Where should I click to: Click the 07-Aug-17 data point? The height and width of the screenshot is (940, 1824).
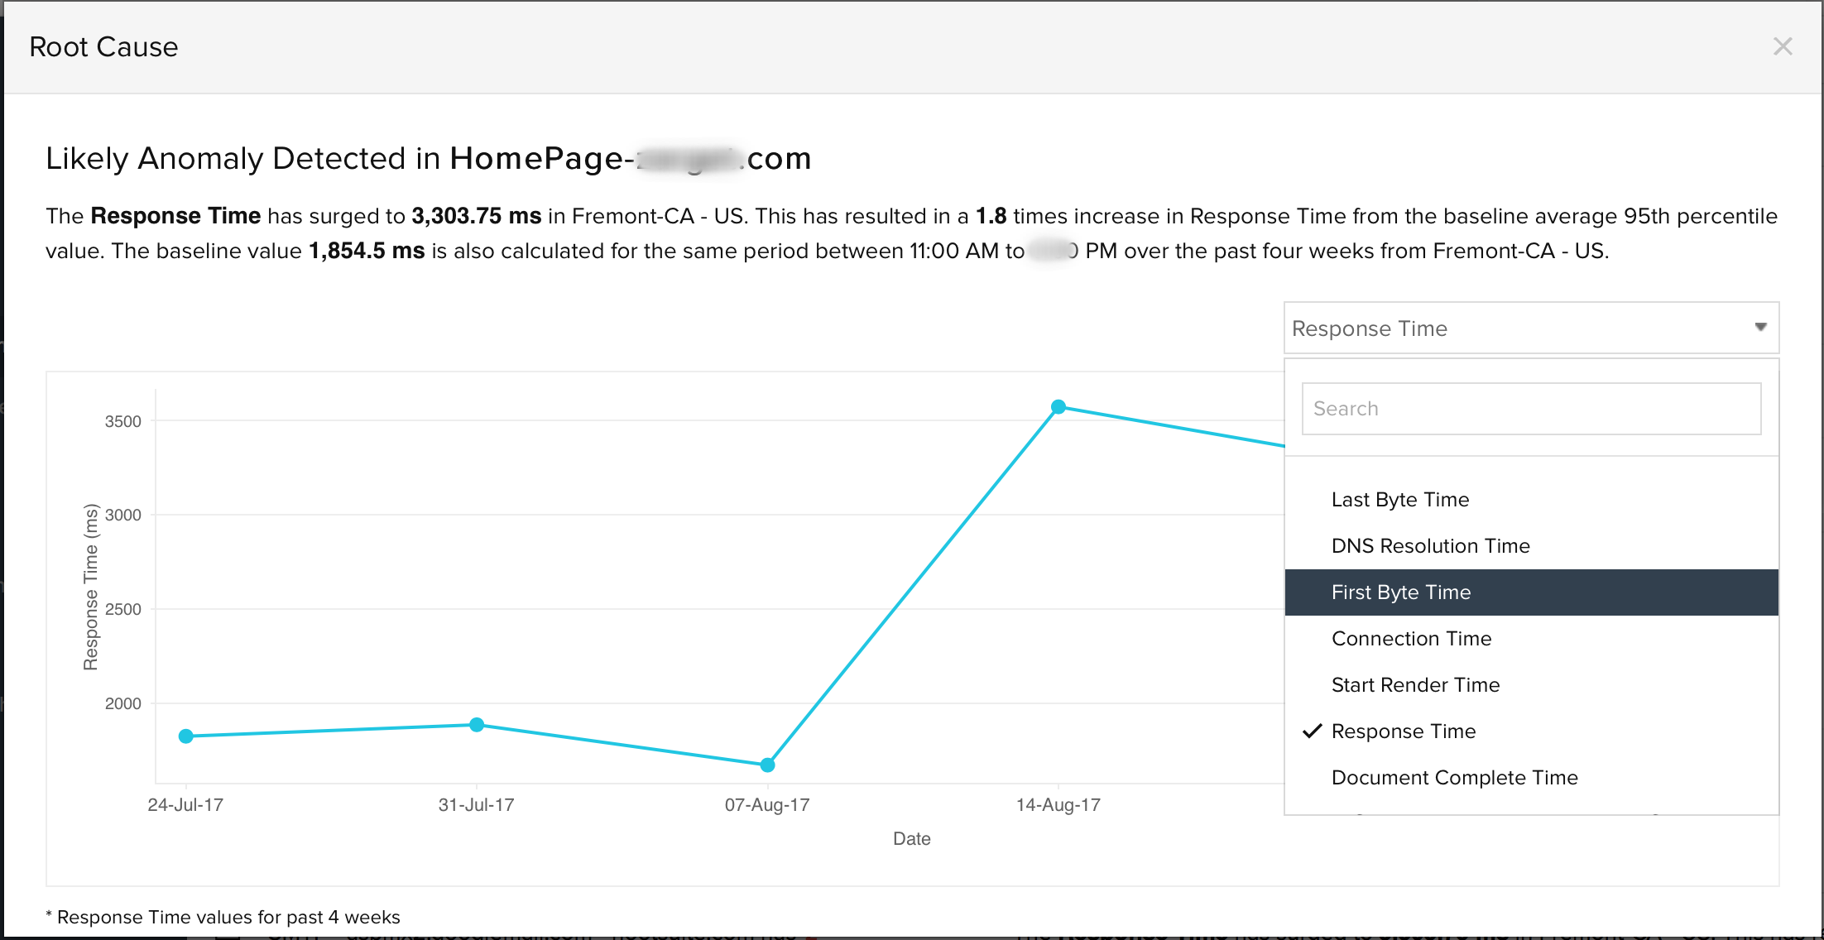click(767, 765)
